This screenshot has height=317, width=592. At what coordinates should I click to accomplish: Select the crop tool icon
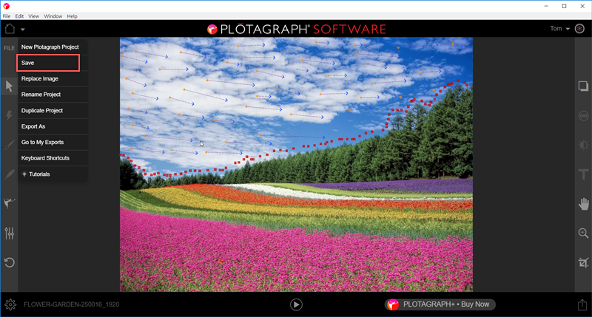click(583, 262)
